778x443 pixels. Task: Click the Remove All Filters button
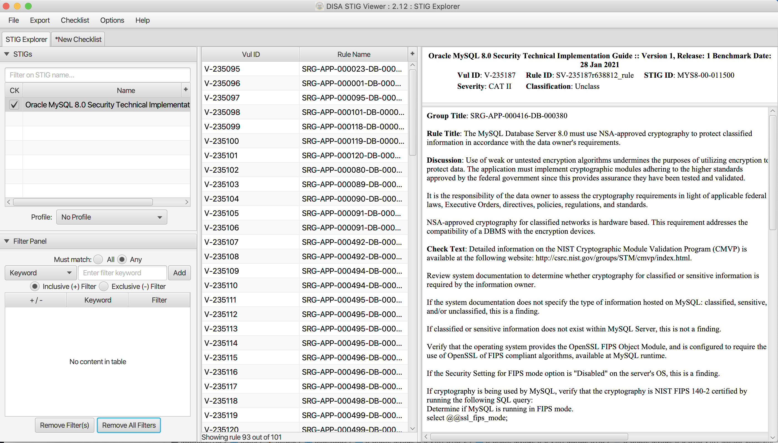(x=129, y=425)
